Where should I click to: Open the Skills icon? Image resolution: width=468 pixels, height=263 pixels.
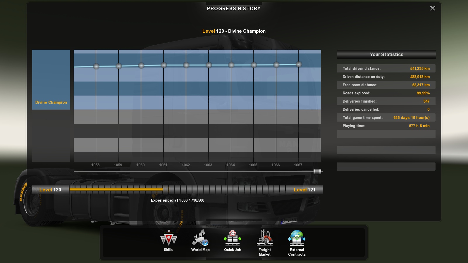[x=168, y=238]
